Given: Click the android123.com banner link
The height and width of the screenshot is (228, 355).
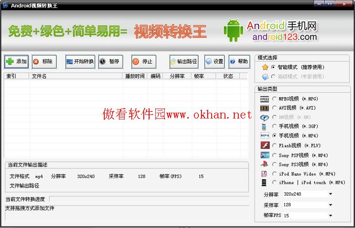Looking at the screenshot, I should [285, 37].
